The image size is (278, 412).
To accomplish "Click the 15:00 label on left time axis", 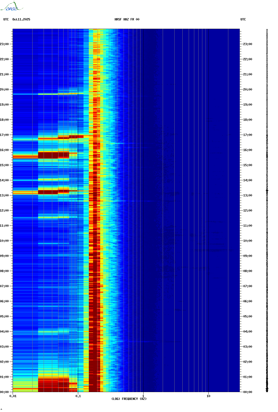I will [x=4, y=165].
